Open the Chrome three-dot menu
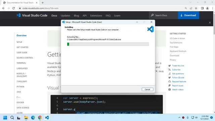The height and width of the screenshot is (121, 215). click(212, 8)
